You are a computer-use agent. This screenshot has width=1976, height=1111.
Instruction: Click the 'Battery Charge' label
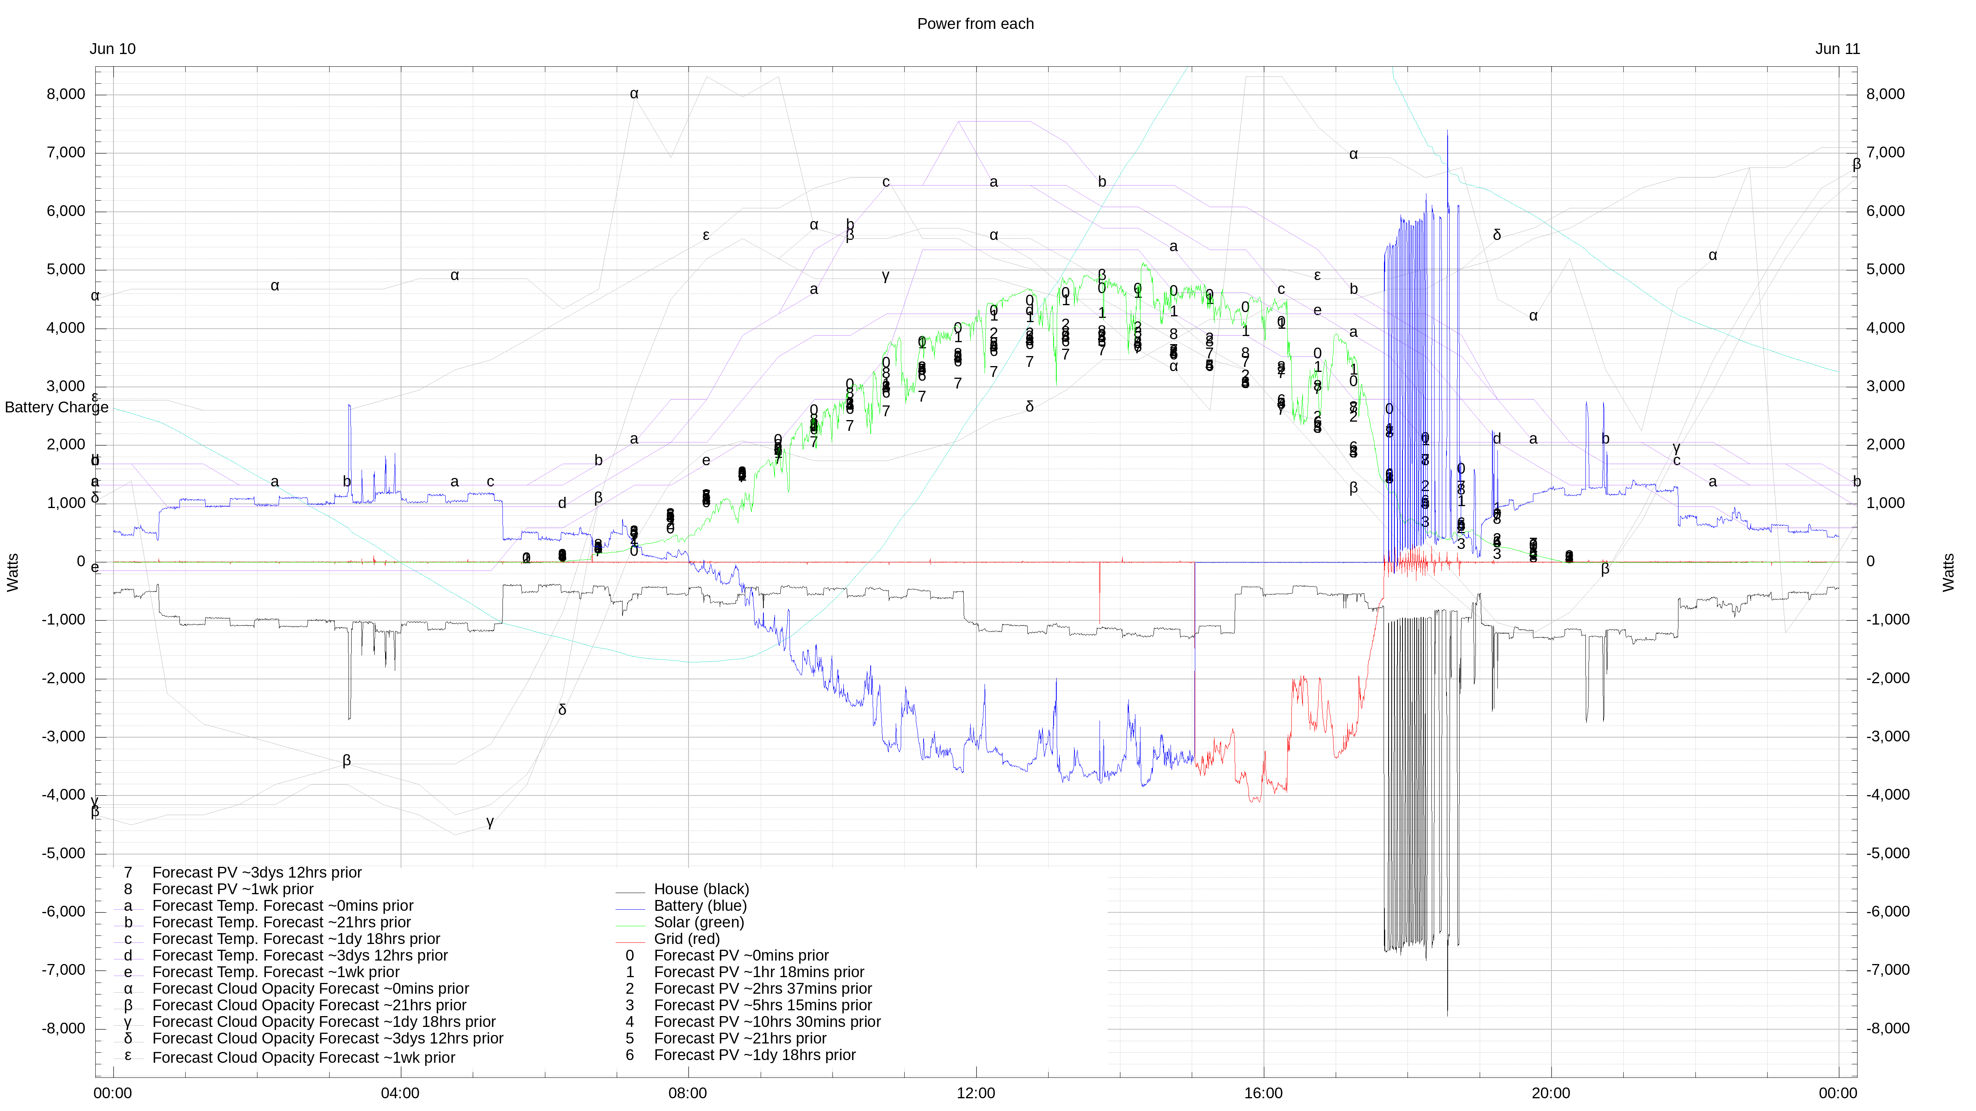pos(57,407)
